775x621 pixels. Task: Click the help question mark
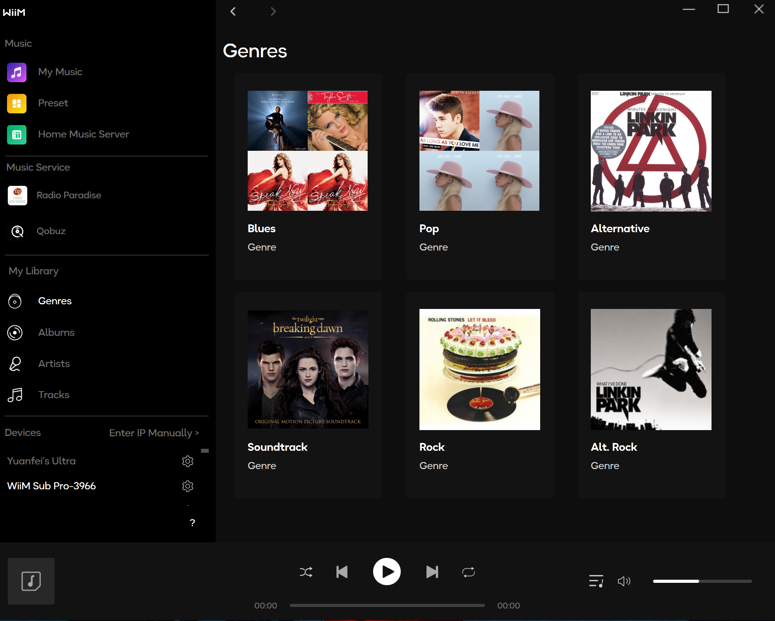coord(192,523)
